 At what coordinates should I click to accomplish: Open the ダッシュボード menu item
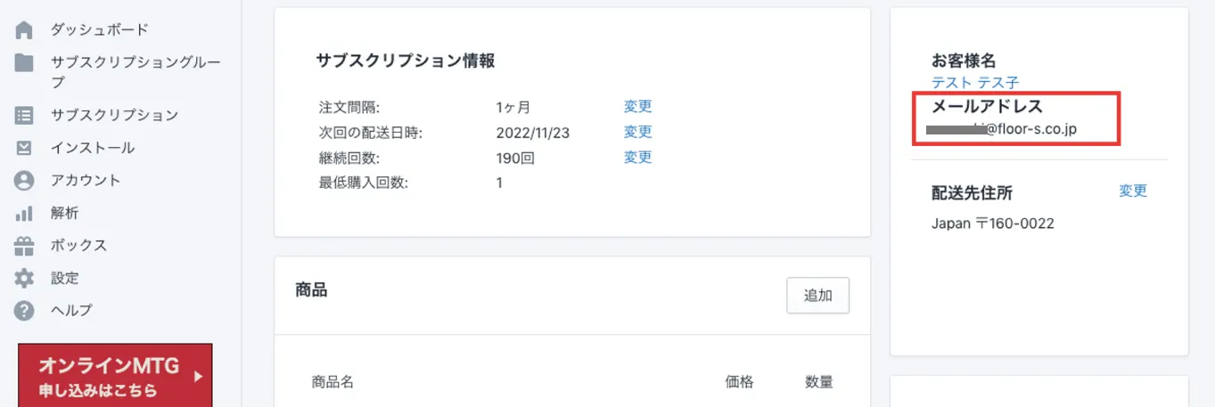(x=99, y=30)
